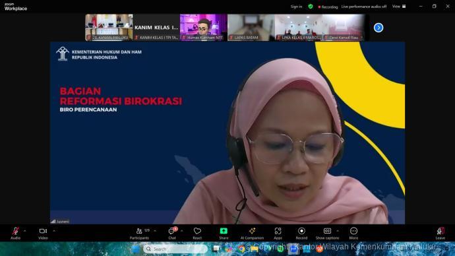
Task: Start screen sharing with Share button
Action: pos(224,233)
